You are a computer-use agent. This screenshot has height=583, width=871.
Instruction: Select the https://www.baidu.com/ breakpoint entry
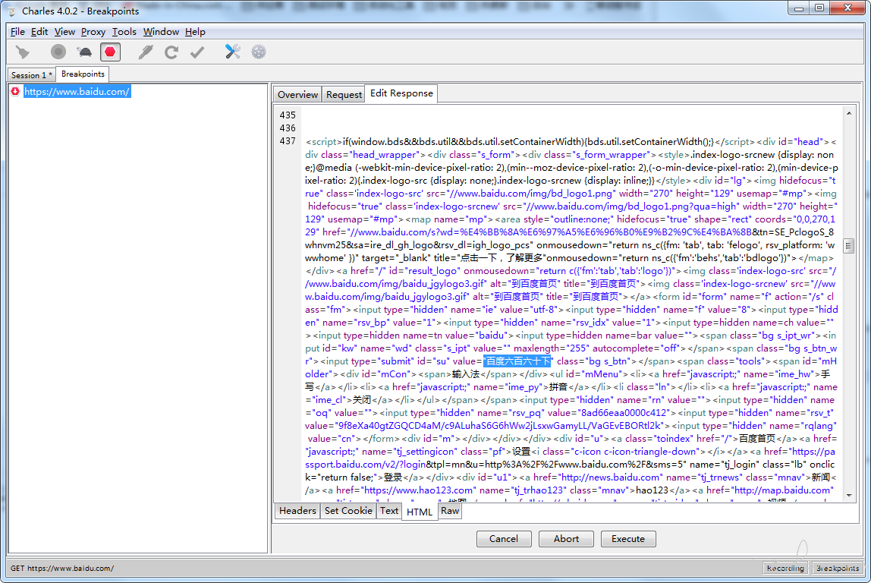point(77,92)
